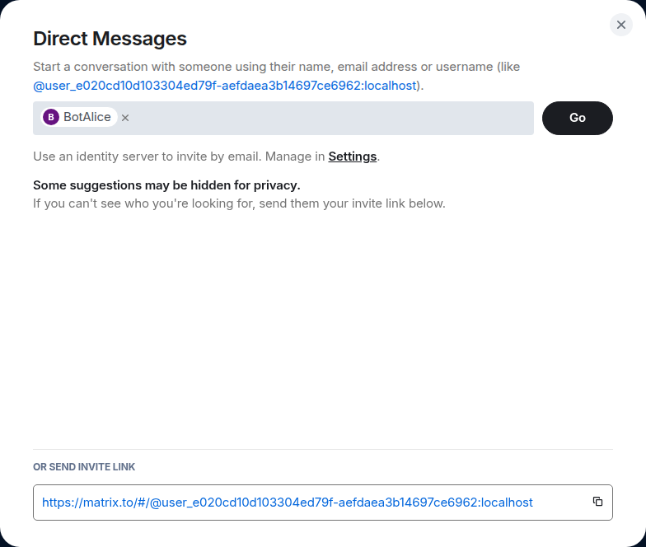The image size is (646, 547).
Task: Select the BotAlice name in the pill
Action: 87,117
